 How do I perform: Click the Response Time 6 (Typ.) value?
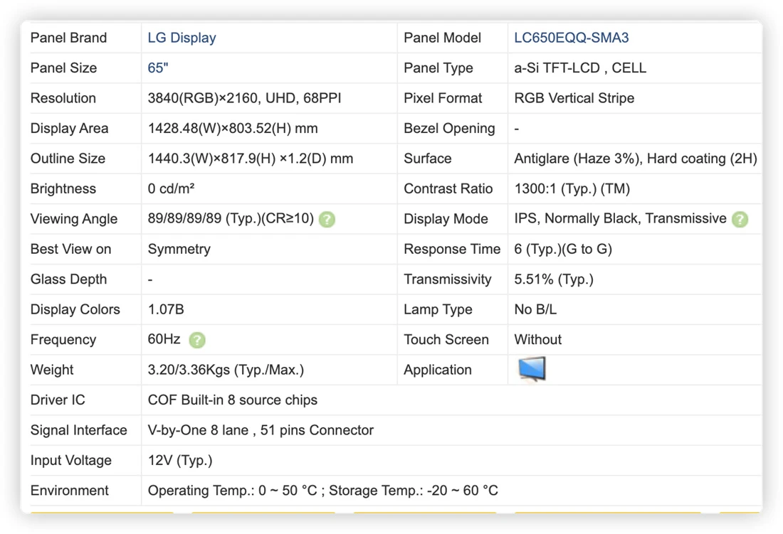click(563, 250)
